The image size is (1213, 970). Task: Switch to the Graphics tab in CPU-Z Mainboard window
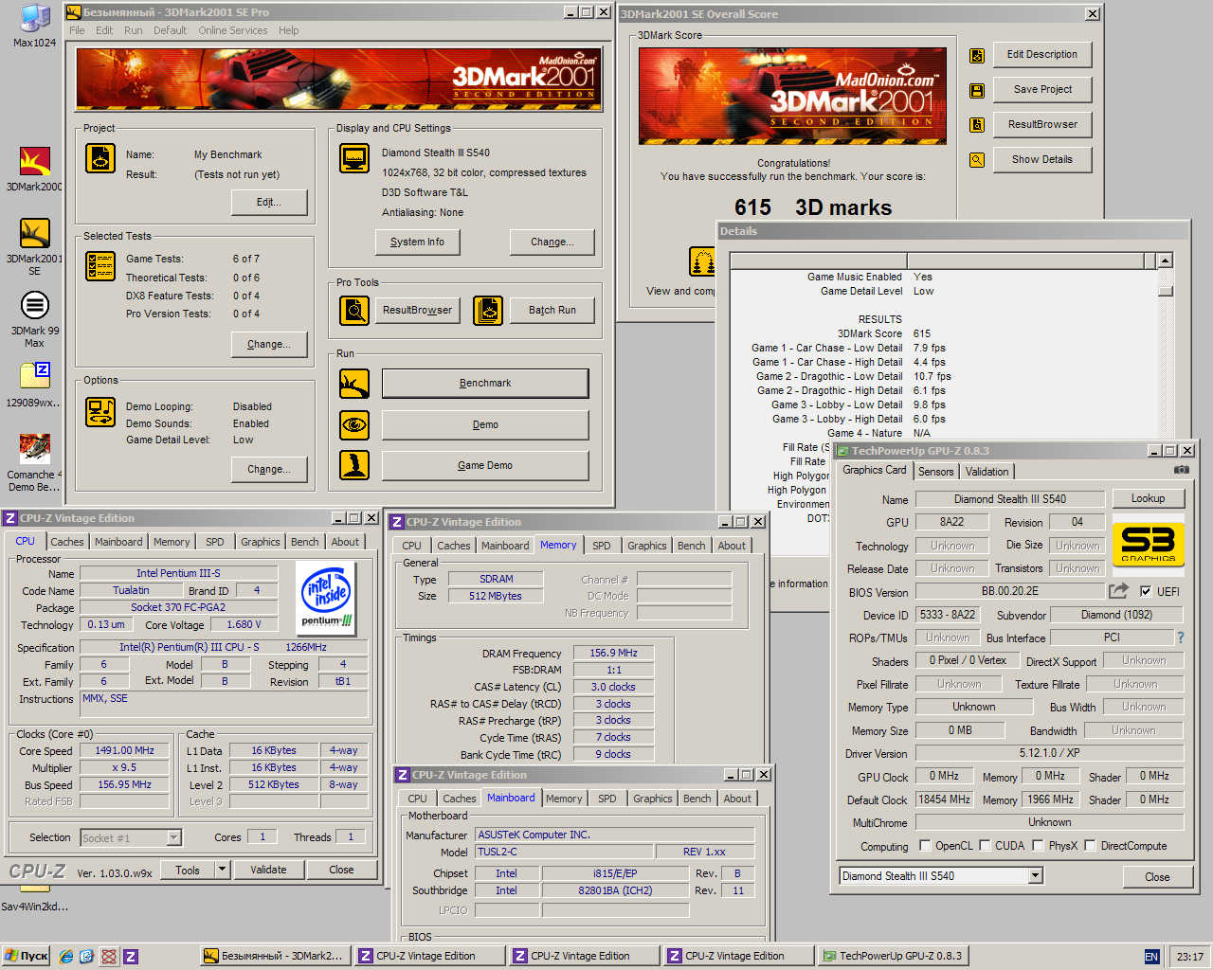(x=653, y=799)
